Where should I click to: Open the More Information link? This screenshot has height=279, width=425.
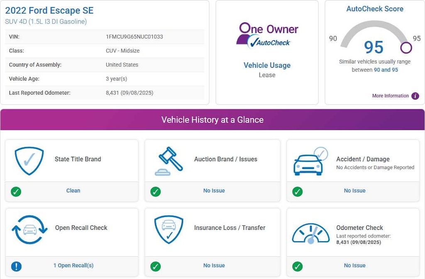coord(390,96)
